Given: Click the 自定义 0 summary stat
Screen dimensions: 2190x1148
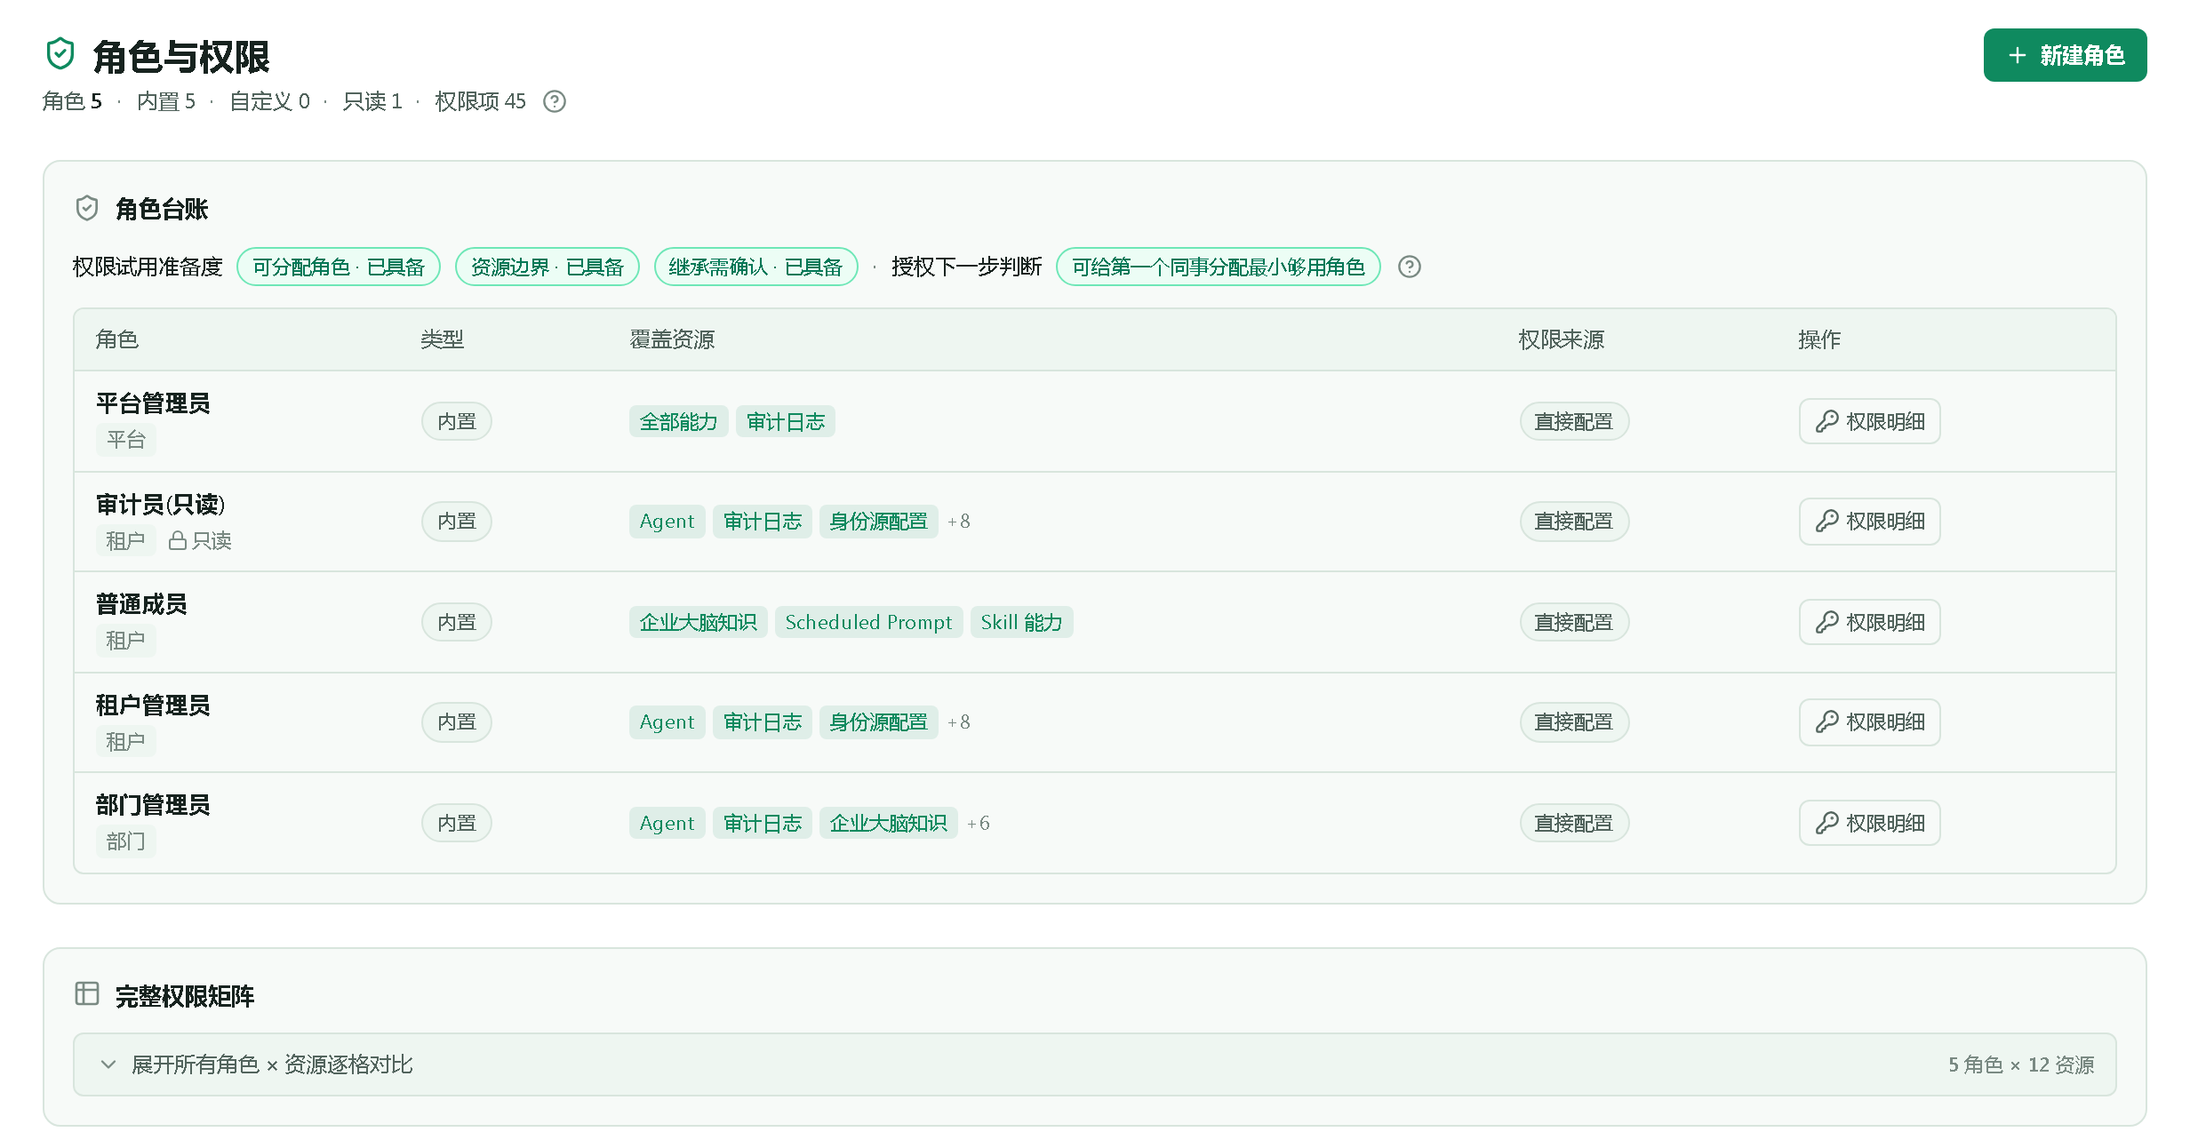Looking at the screenshot, I should tap(270, 101).
